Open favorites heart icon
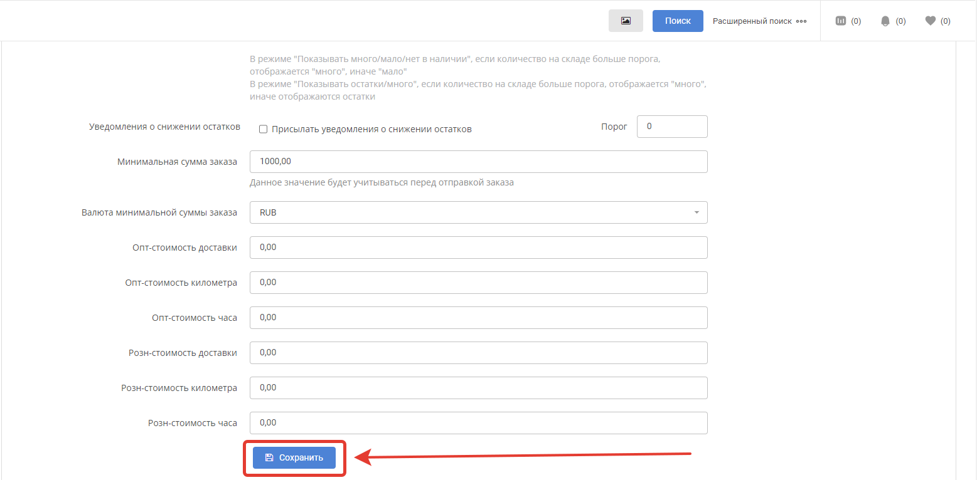This screenshot has width=977, height=480. pyautogui.click(x=931, y=21)
